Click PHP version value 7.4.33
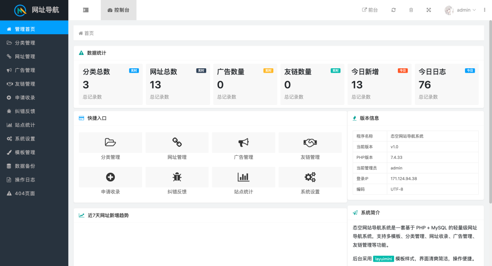This screenshot has height=266, width=492. [396, 157]
